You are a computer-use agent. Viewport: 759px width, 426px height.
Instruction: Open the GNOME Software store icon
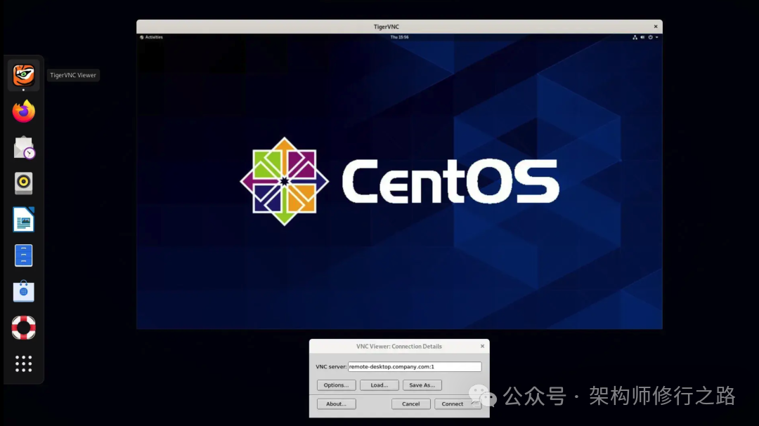click(x=23, y=291)
